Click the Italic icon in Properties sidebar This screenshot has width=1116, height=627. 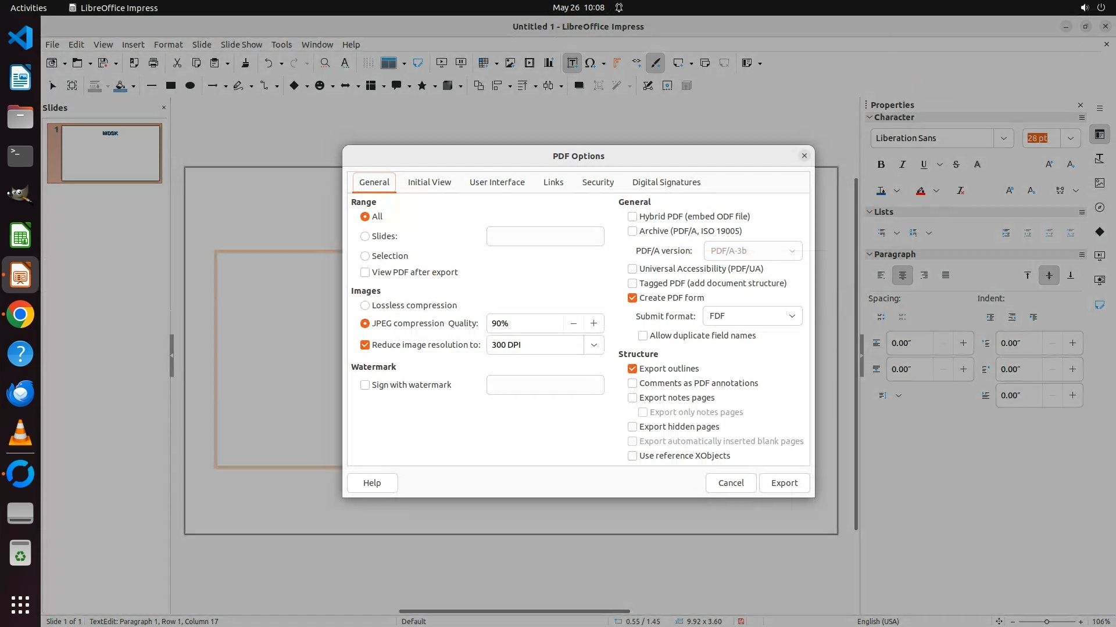902,164
